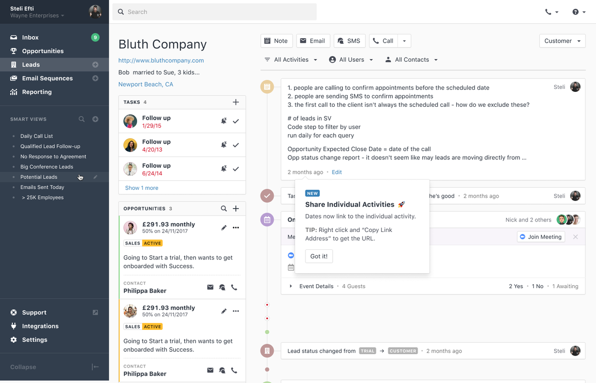596x383 pixels.
Task: Click Show 1 more tasks link
Action: [142, 188]
